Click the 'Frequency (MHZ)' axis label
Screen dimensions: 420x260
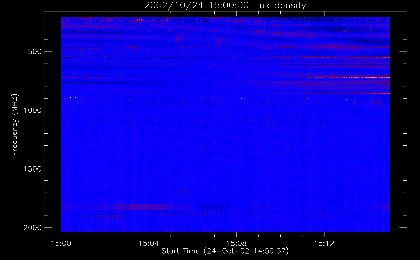click(x=15, y=125)
